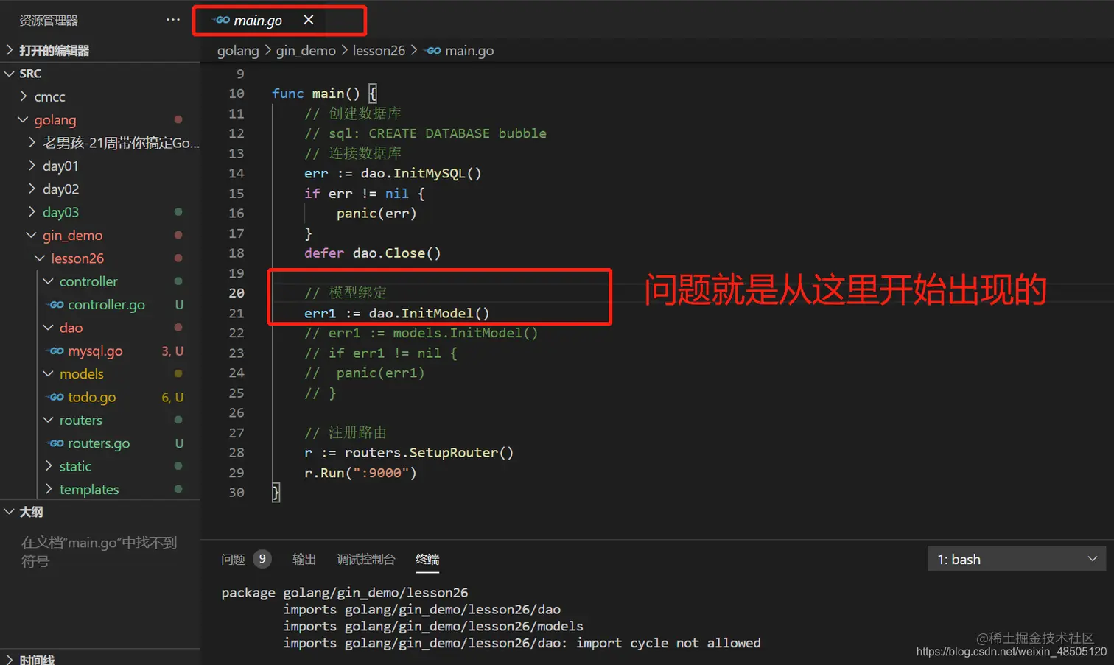The image size is (1114, 665).
Task: Click the Go file icon of todo.go
Action: 56,397
